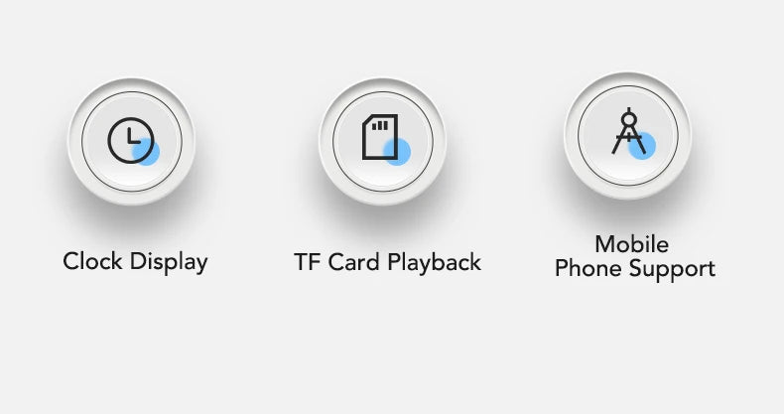This screenshot has width=784, height=414.
Task: Click the word Playback
Action: 434,262
